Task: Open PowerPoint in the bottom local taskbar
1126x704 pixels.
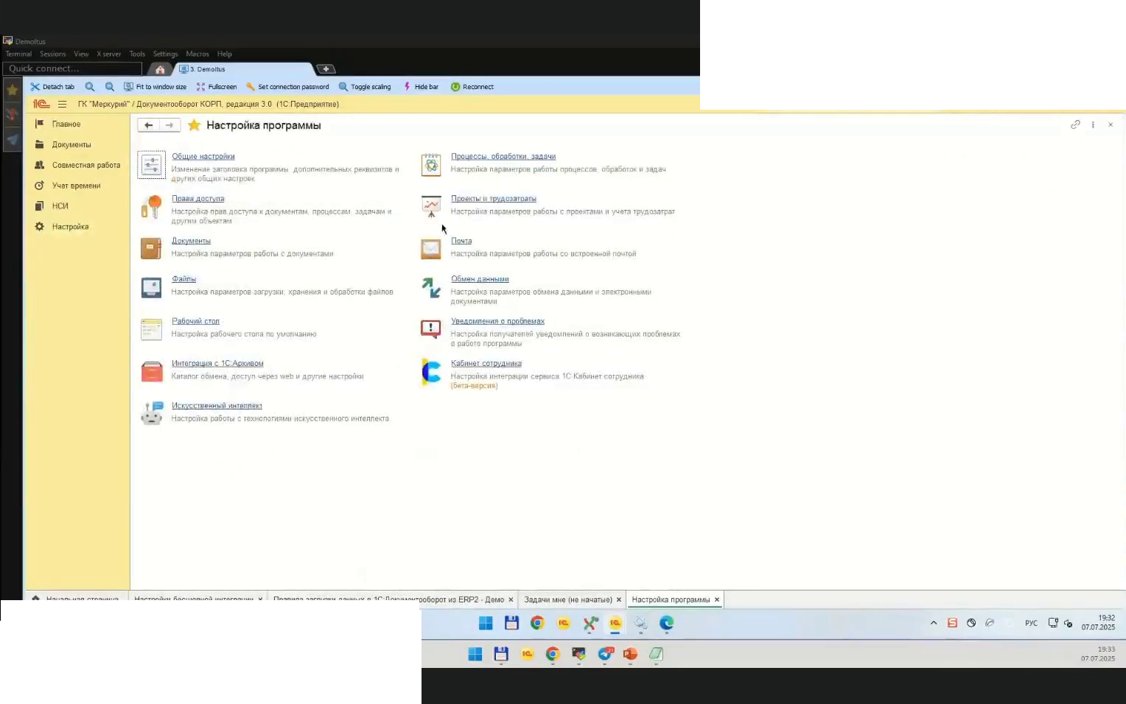Action: click(630, 654)
